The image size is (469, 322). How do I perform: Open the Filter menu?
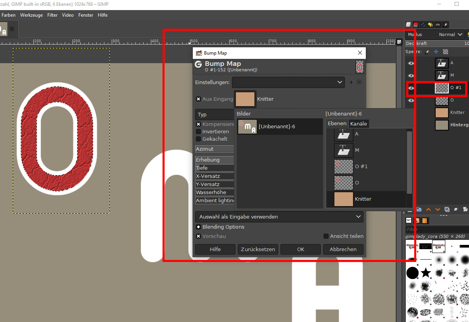(52, 15)
